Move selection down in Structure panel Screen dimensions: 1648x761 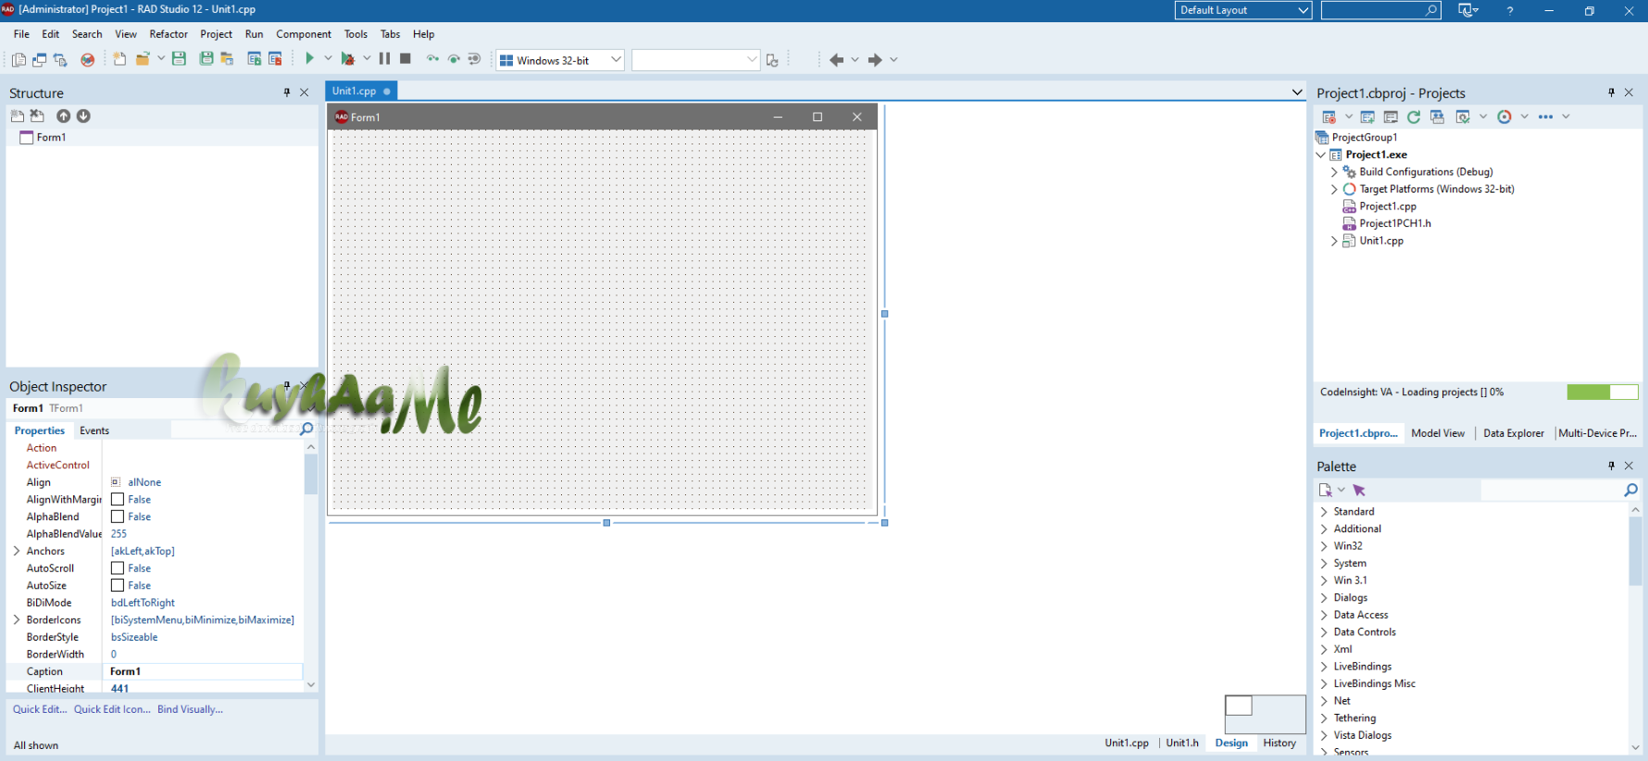[x=83, y=116]
